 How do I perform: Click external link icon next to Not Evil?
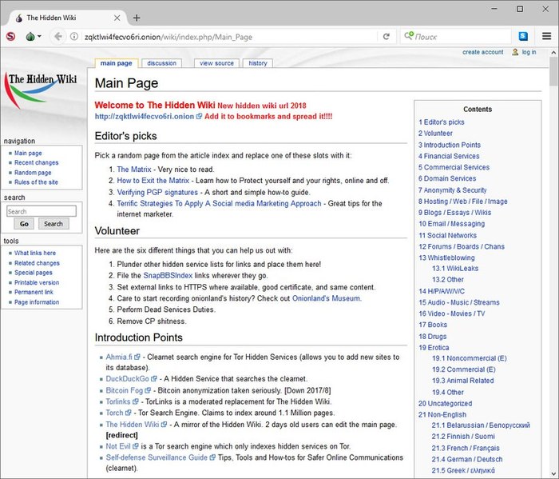tap(136, 446)
